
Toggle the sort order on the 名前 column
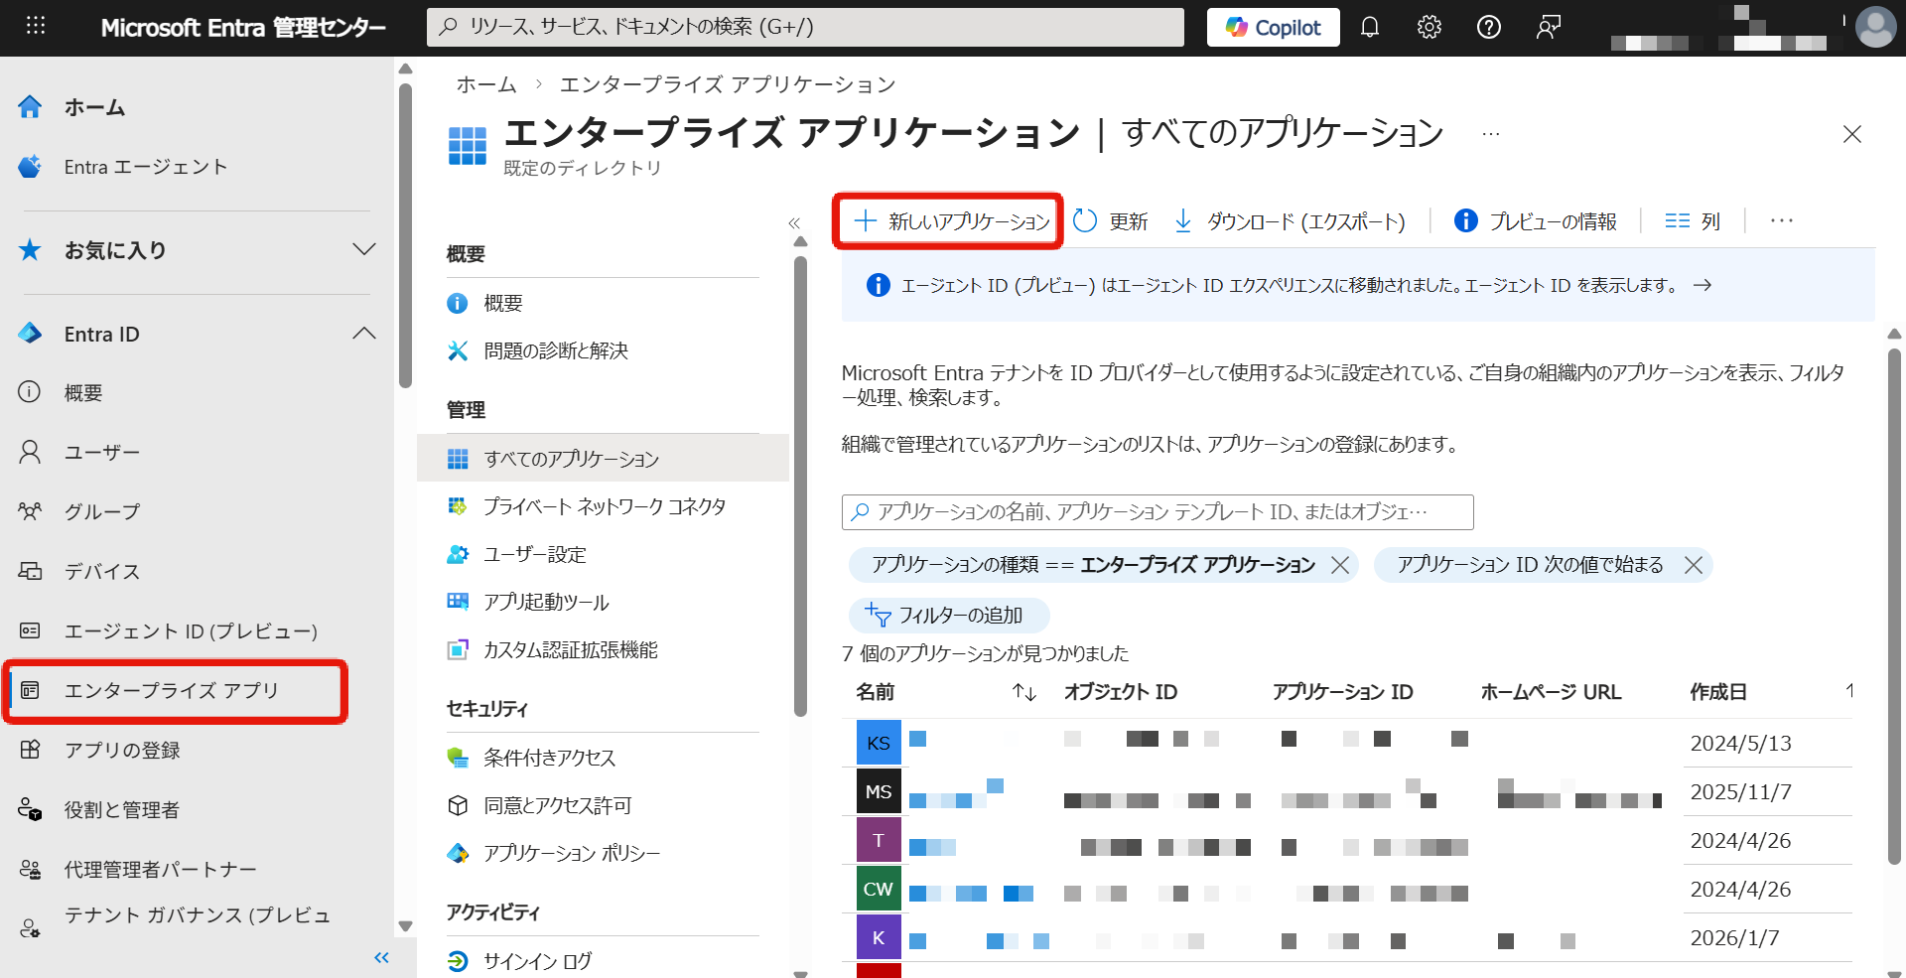coord(1023,692)
